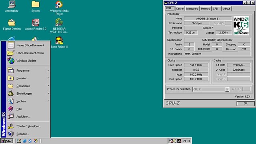The image size is (256, 144).
Task: Click the taskbar clock showing 21:03
Action: [186, 141]
